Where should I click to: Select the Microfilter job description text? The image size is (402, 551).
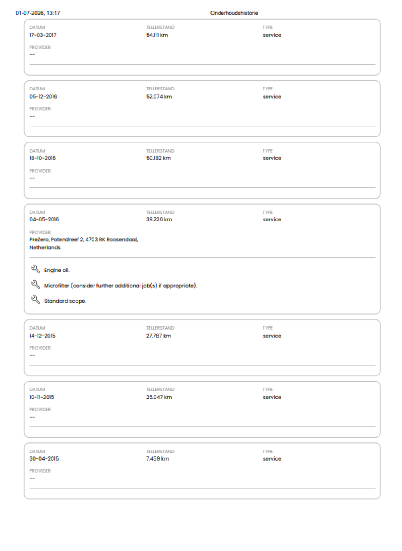(120, 286)
